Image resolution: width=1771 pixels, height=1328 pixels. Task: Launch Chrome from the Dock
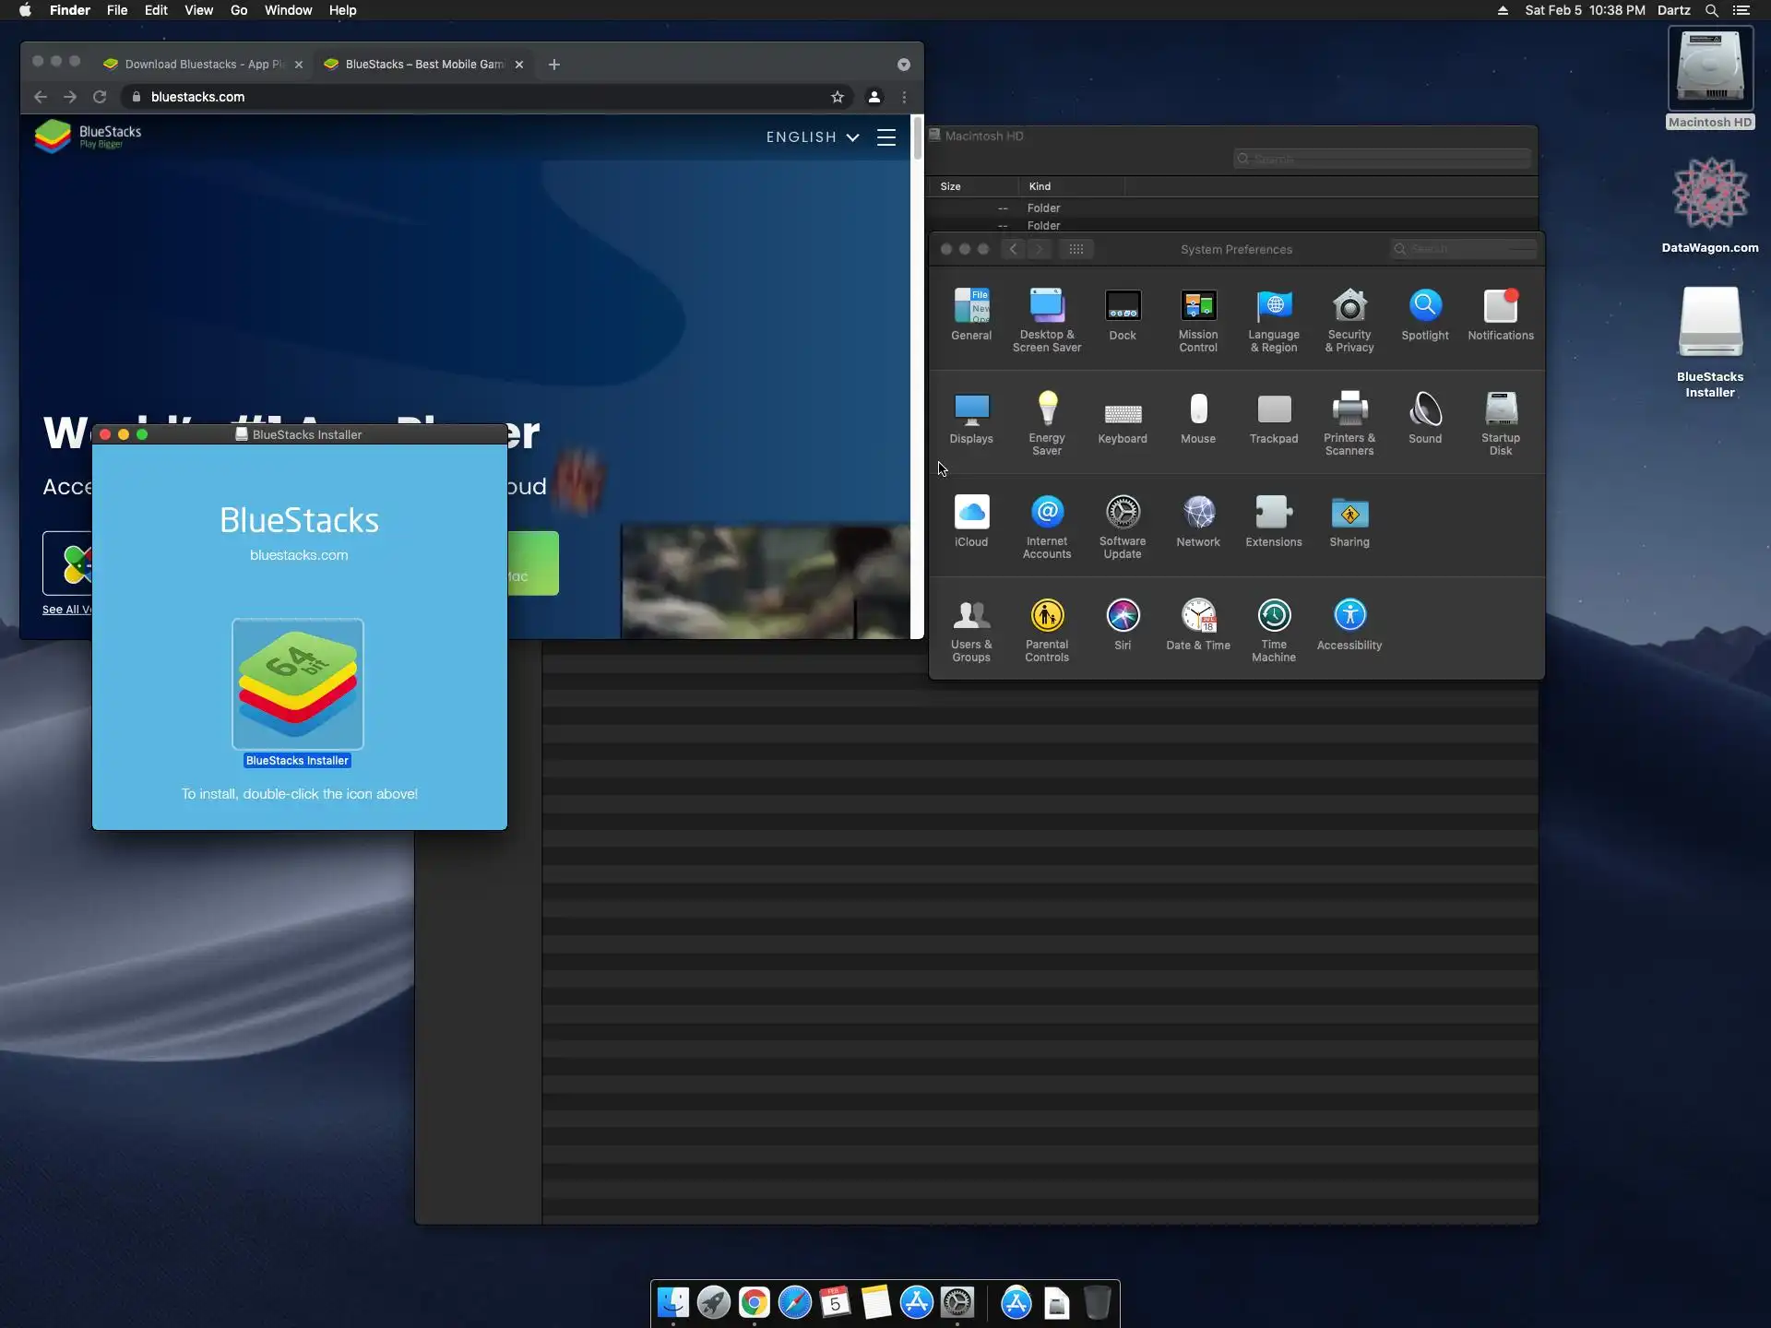pos(754,1302)
